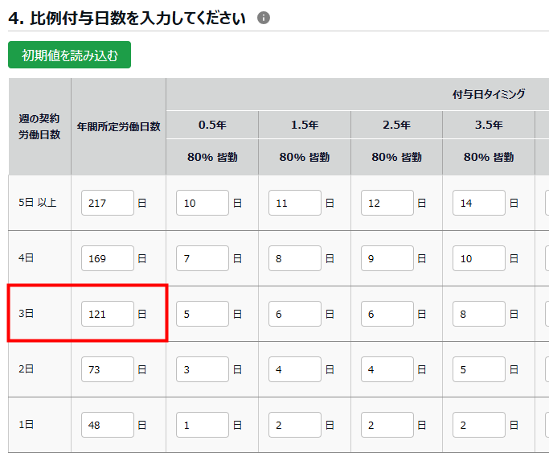Click the 4日 row label
549x461 pixels.
tap(27, 258)
